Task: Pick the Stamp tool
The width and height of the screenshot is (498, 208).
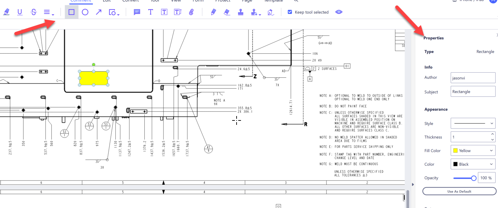Action: coord(241,12)
